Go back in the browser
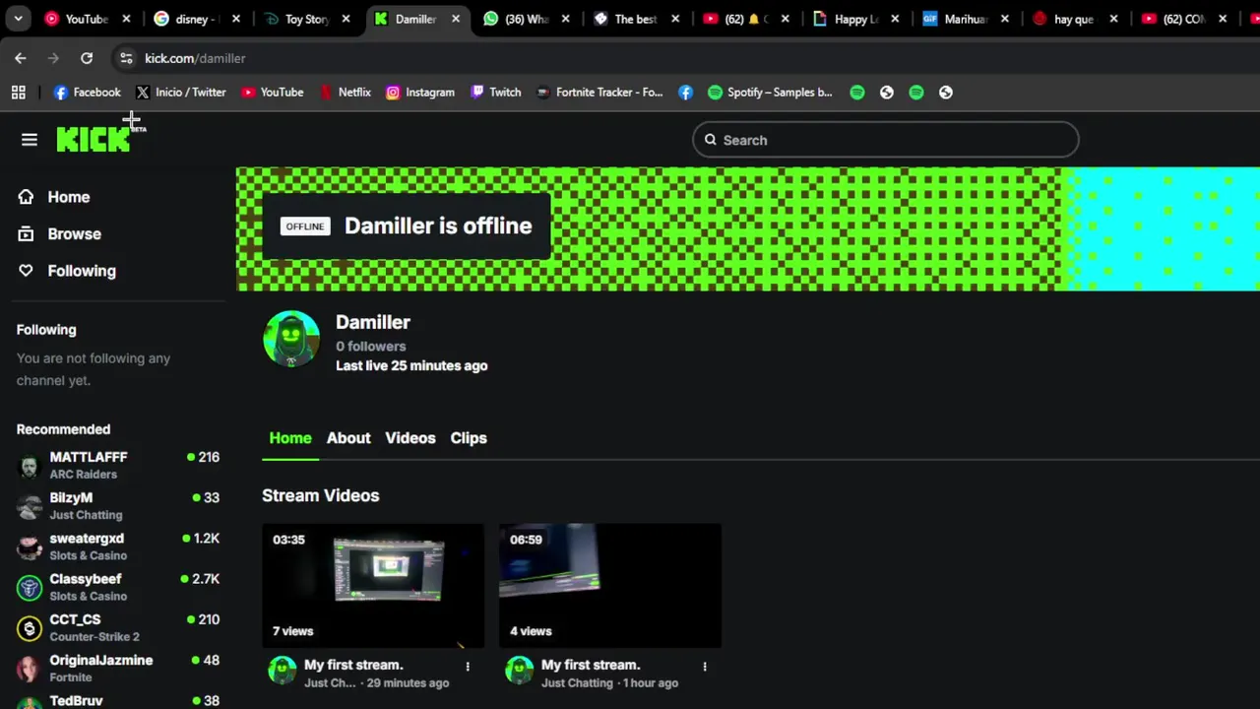This screenshot has height=709, width=1260. coord(21,58)
